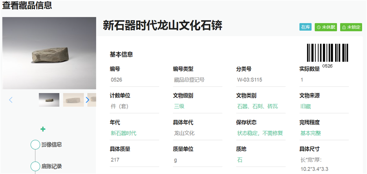Click the 文物级别 label
The height and width of the screenshot is (174, 367).
point(183,96)
